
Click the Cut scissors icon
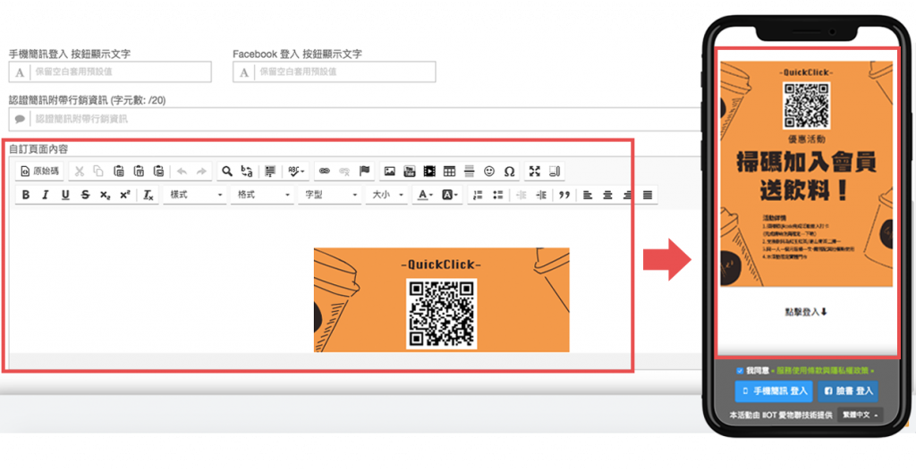pyautogui.click(x=80, y=171)
